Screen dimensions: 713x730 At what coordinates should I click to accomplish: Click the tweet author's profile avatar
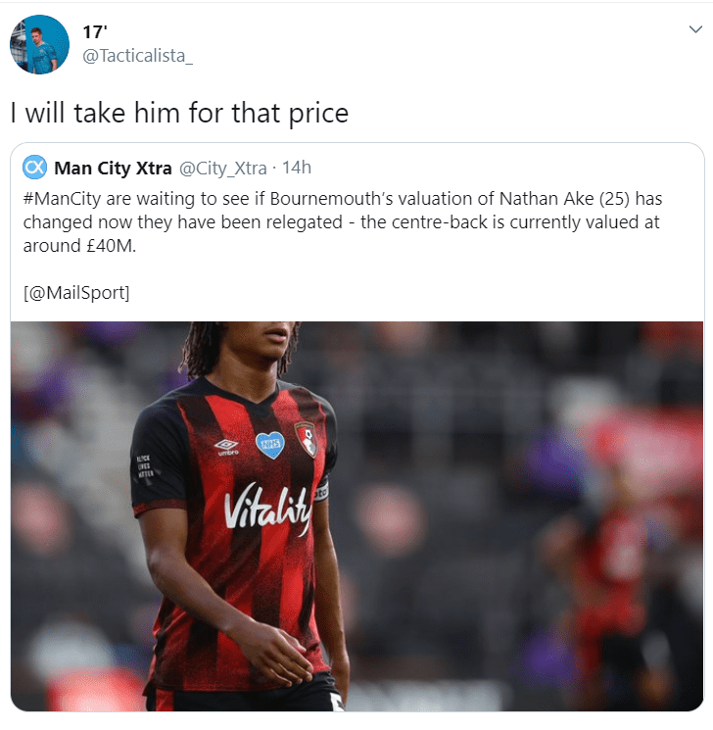(39, 44)
